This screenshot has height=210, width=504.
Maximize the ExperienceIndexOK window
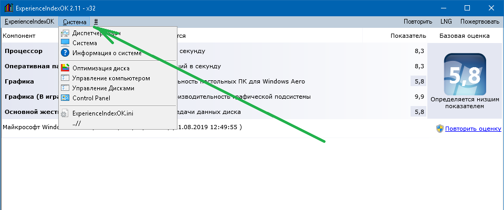click(x=467, y=8)
